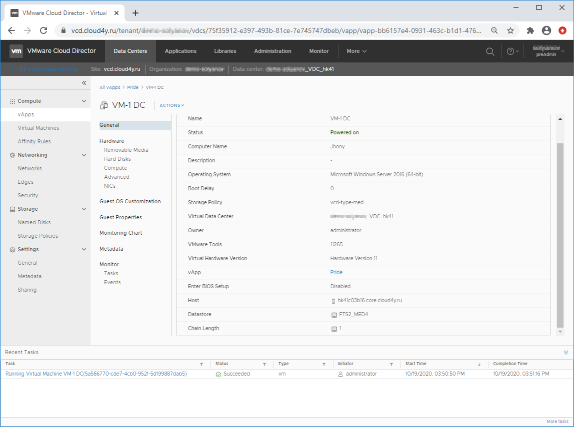Click the user icon beside administrator initiator
The image size is (574, 427).
340,374
